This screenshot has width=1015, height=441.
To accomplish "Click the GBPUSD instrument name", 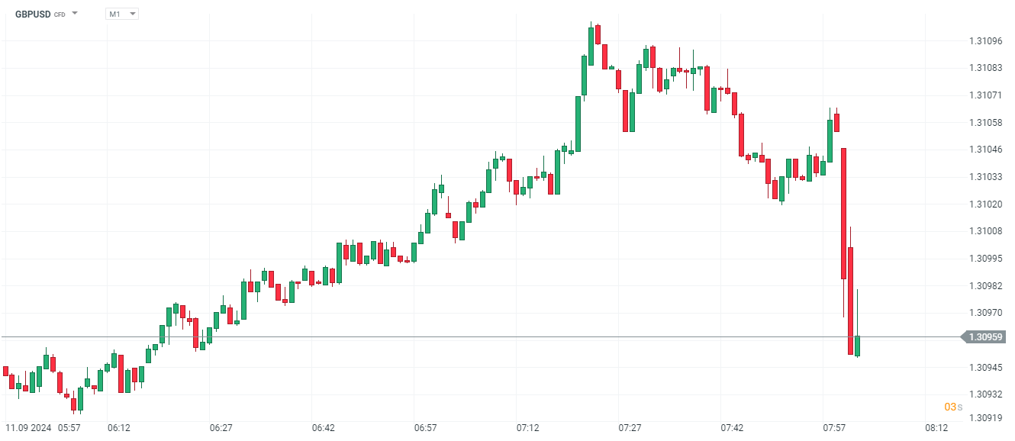I will pos(32,14).
